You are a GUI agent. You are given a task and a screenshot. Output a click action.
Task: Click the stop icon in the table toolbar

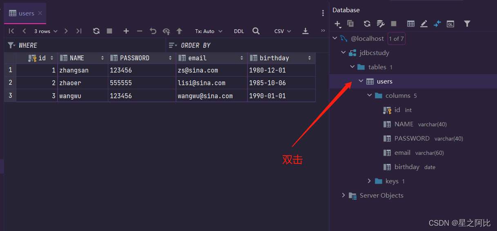tap(109, 31)
